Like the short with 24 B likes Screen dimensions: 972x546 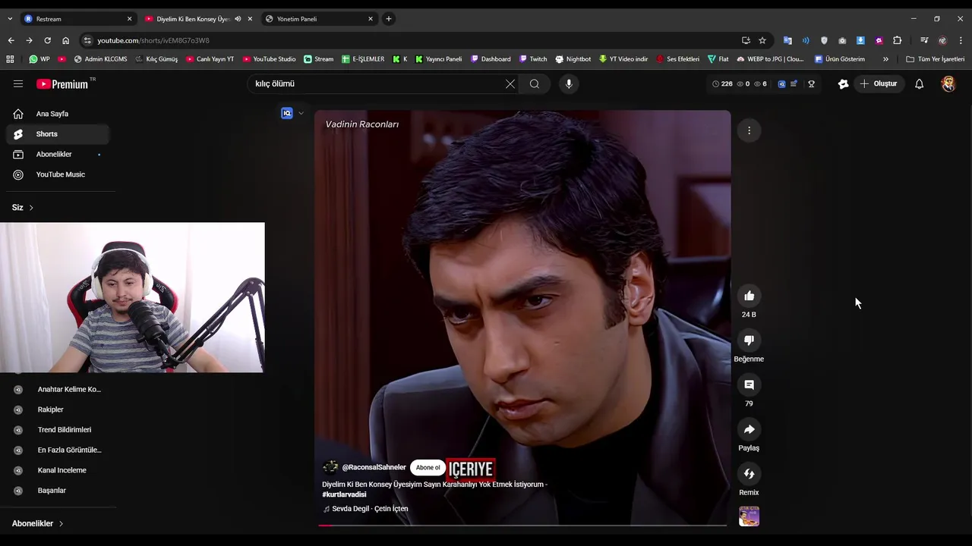click(x=749, y=296)
